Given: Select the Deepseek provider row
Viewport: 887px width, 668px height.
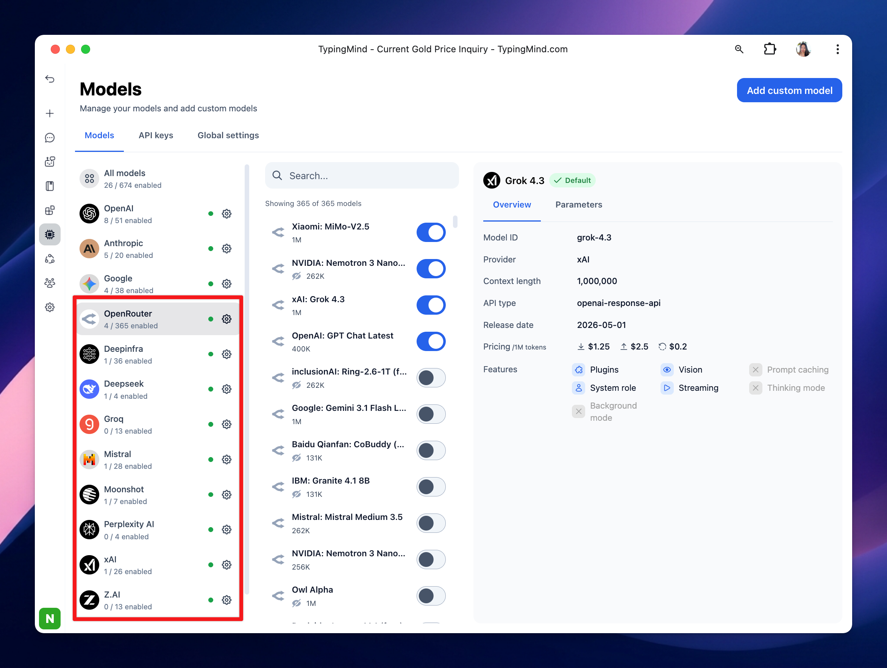Looking at the screenshot, I should 158,389.
